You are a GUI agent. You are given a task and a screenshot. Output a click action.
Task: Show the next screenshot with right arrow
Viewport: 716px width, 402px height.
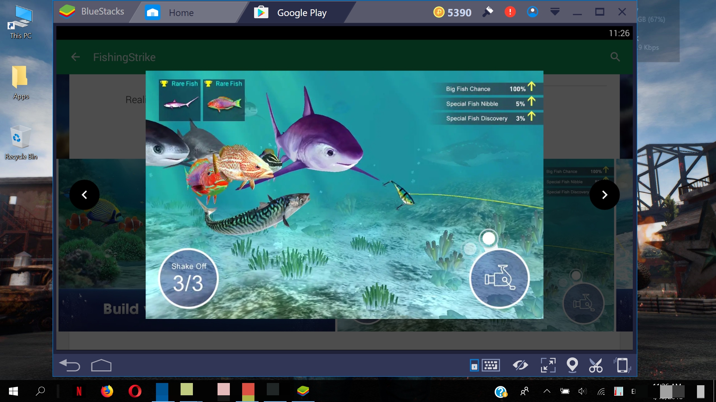pos(604,195)
